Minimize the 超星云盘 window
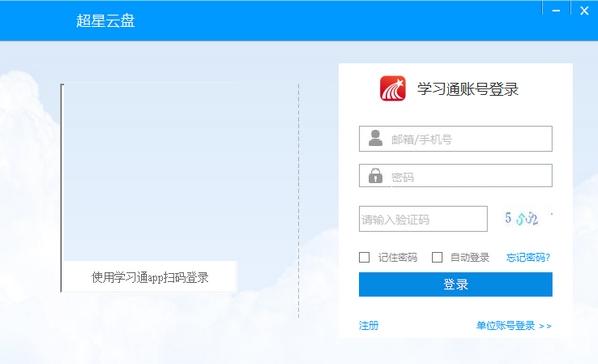598x364 pixels. tap(556, 11)
